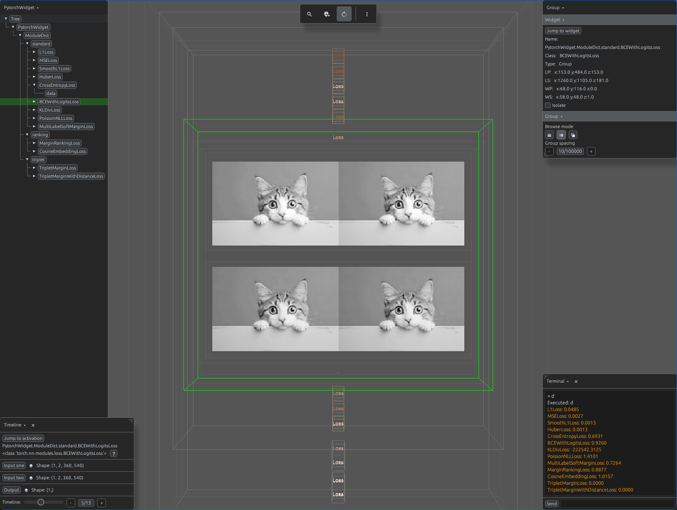Click the Send button in Terminal

click(x=552, y=504)
